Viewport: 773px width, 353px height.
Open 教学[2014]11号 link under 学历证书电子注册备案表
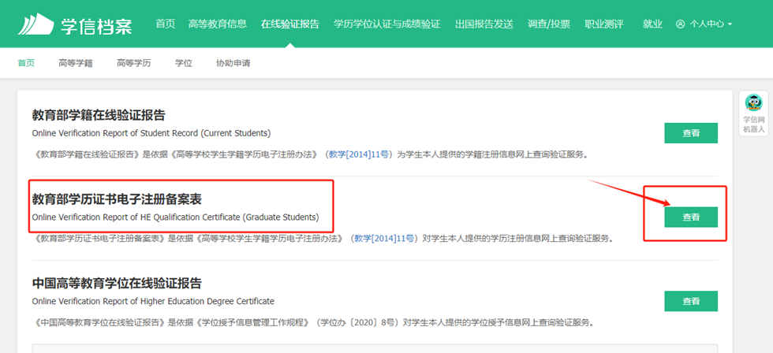pyautogui.click(x=383, y=238)
